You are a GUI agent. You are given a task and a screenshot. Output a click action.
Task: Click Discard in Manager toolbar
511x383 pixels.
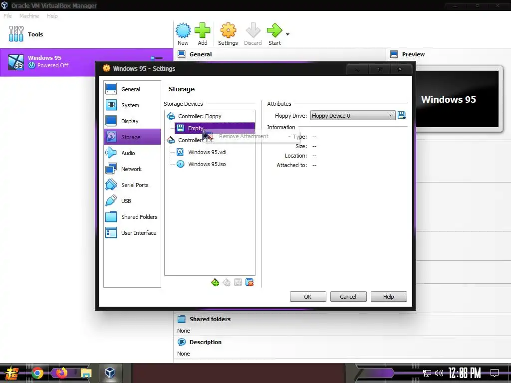point(253,34)
